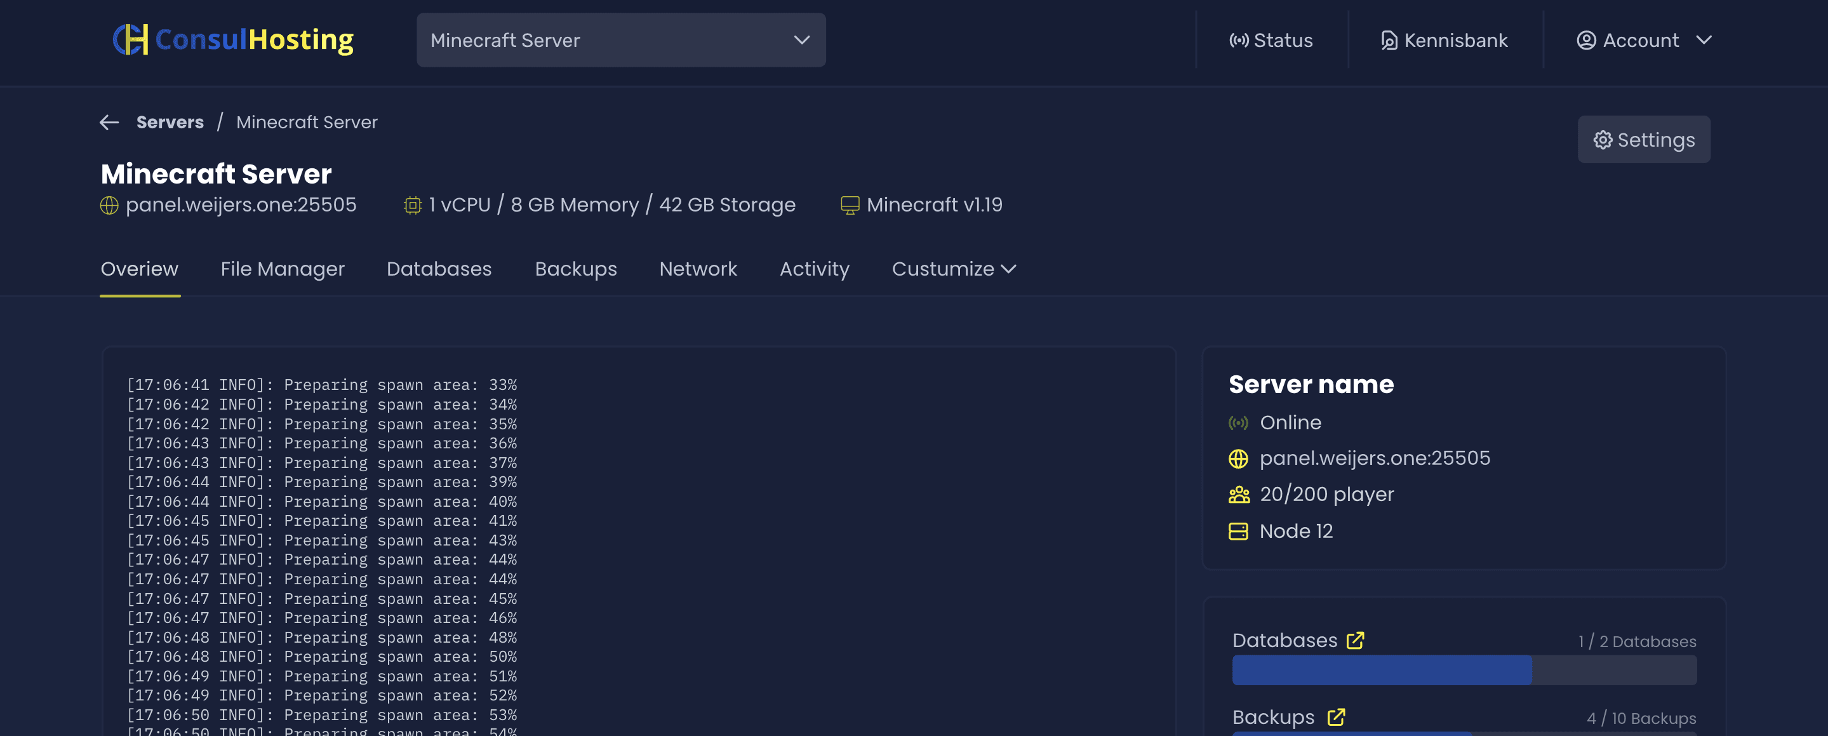Click the CPU/vCPU icon next to 1 vCPU
The width and height of the screenshot is (1828, 736).
click(x=411, y=206)
